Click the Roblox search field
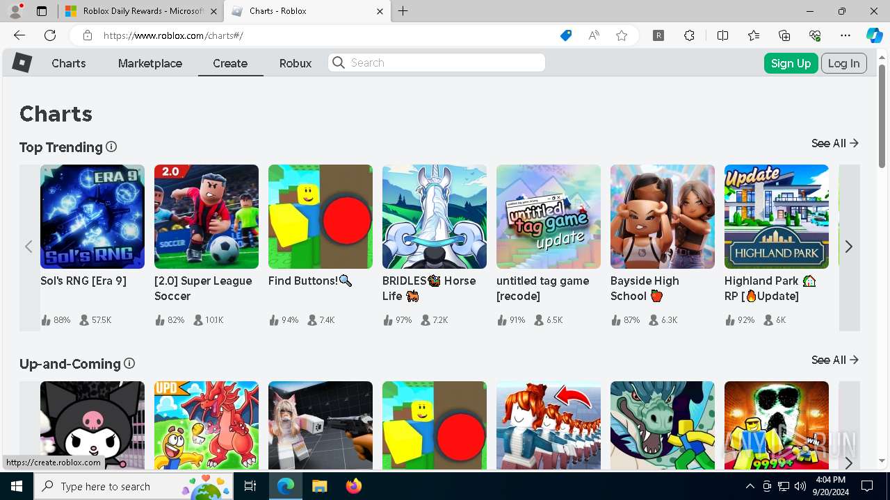Screen dimensions: 890x500 click(x=437, y=62)
